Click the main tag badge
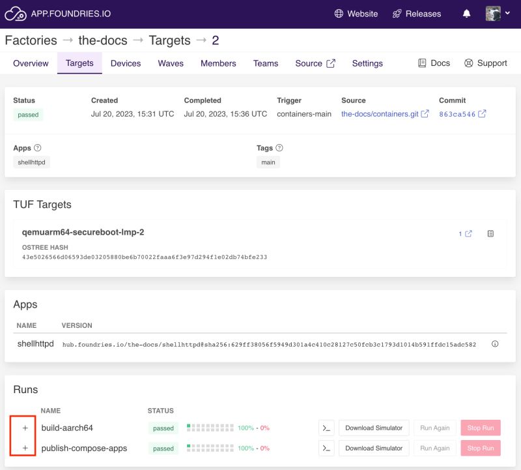The image size is (521, 470). click(x=268, y=162)
